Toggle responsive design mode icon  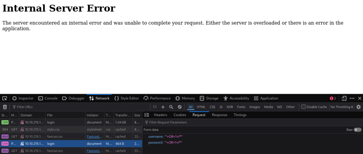(344, 98)
